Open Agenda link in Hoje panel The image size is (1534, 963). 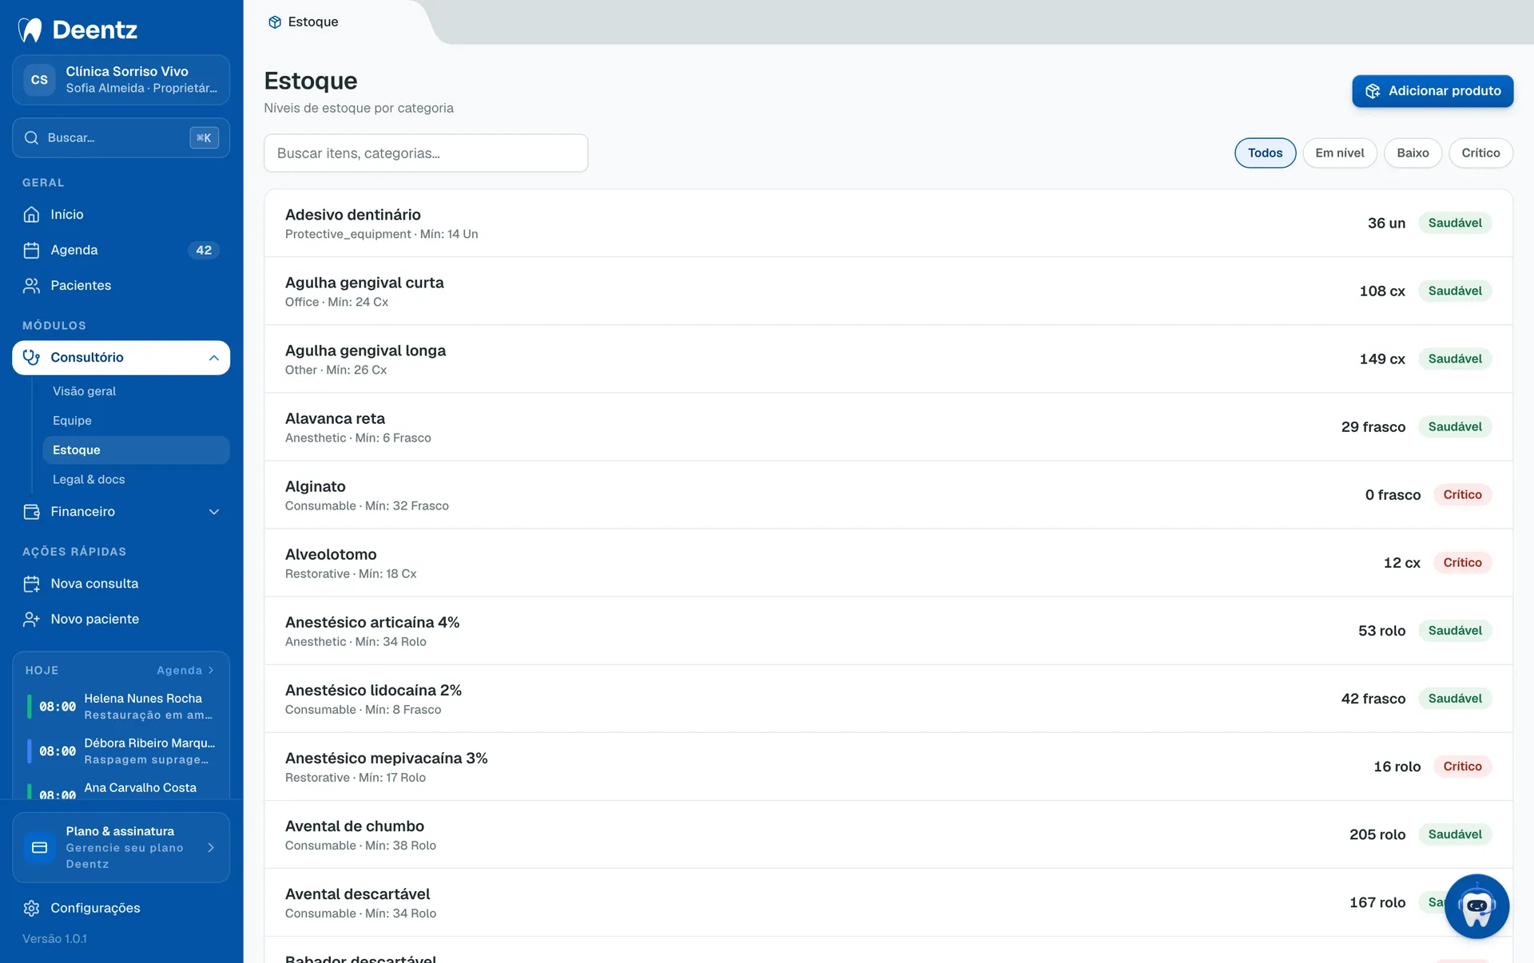(x=185, y=671)
